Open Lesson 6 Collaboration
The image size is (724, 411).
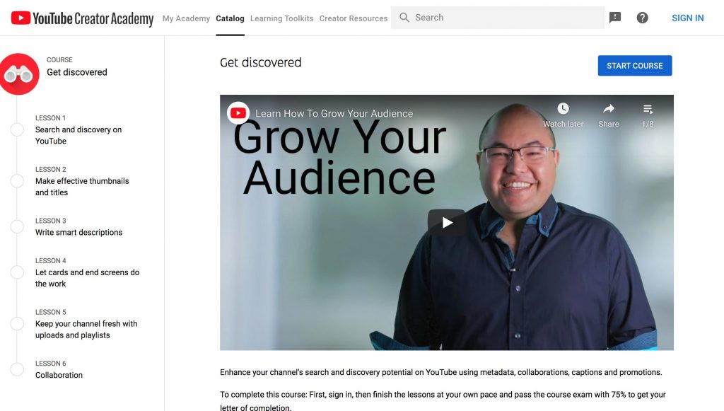59,369
